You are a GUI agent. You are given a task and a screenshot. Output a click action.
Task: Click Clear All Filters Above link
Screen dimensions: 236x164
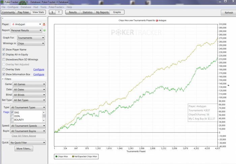(x=24, y=136)
